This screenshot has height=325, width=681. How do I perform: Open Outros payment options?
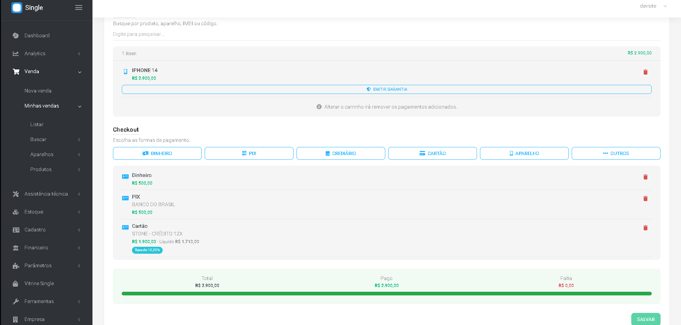pos(616,154)
